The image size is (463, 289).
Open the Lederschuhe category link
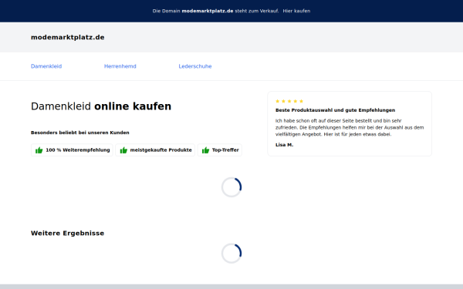coord(195,66)
